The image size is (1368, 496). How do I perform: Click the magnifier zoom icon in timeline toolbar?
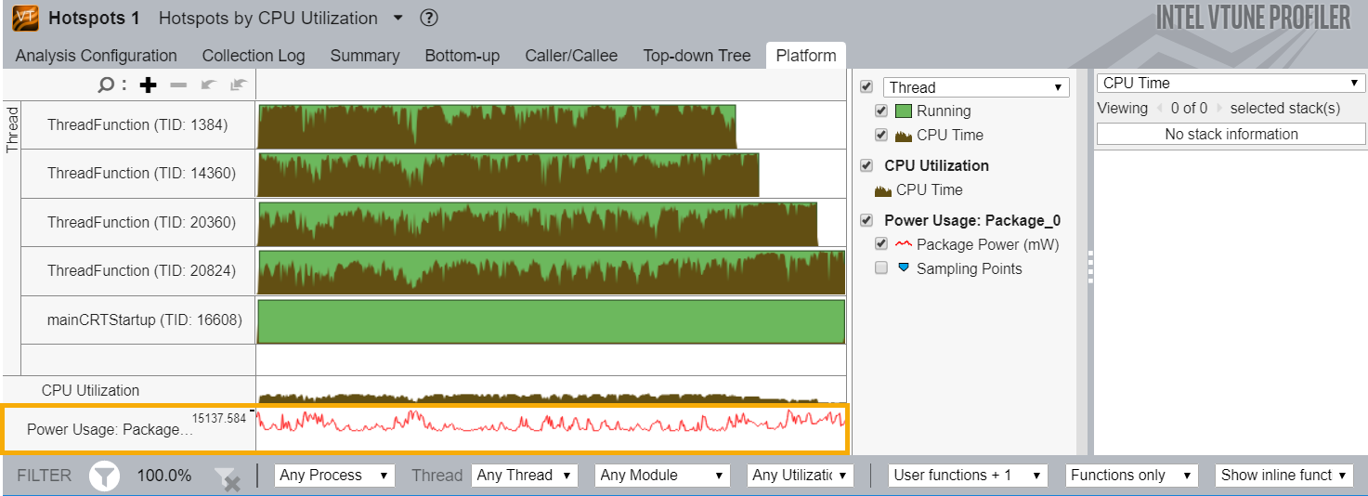(x=107, y=85)
